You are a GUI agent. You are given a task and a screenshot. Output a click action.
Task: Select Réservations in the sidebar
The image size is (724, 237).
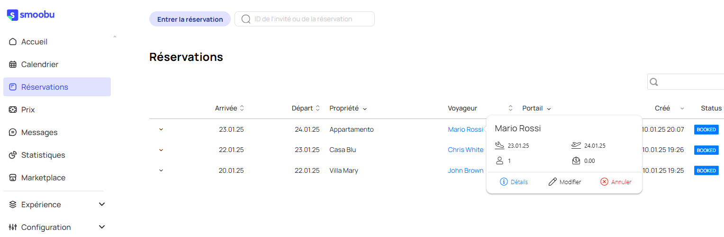coord(57,87)
